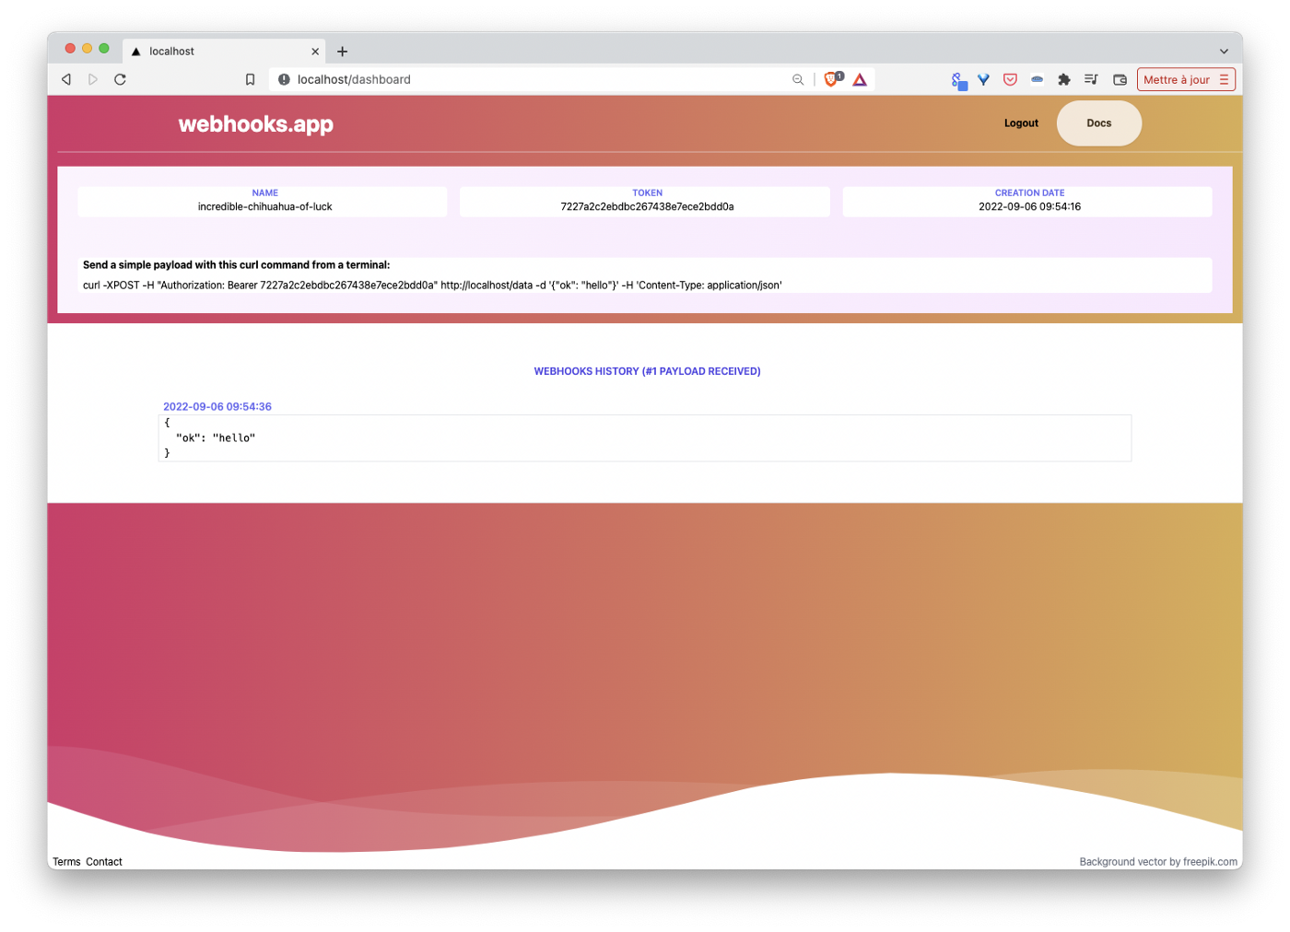Log out via the Logout link
This screenshot has width=1290, height=932.
tap(1021, 123)
